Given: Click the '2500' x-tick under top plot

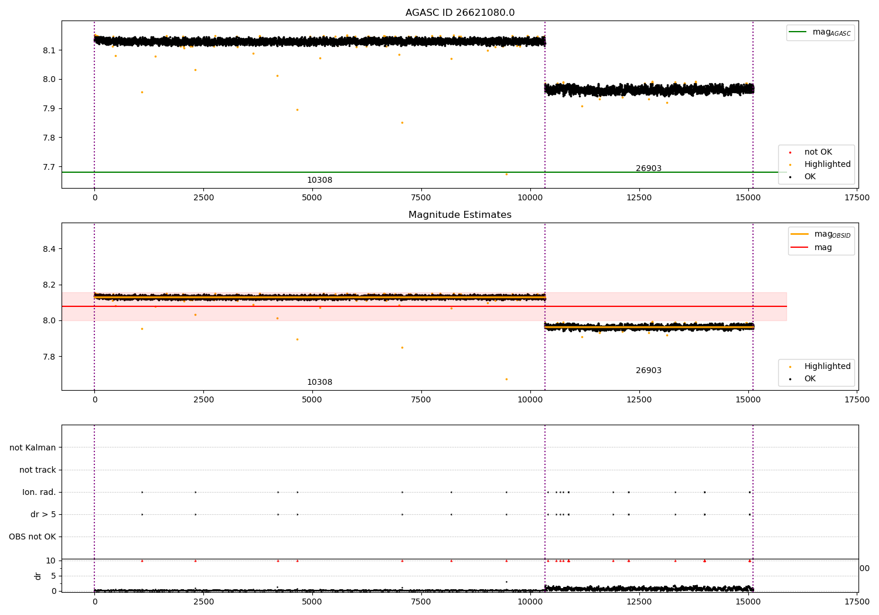Looking at the screenshot, I should [203, 198].
